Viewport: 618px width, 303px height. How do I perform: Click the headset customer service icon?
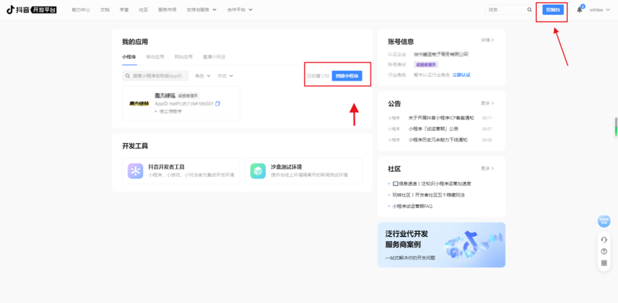604,240
